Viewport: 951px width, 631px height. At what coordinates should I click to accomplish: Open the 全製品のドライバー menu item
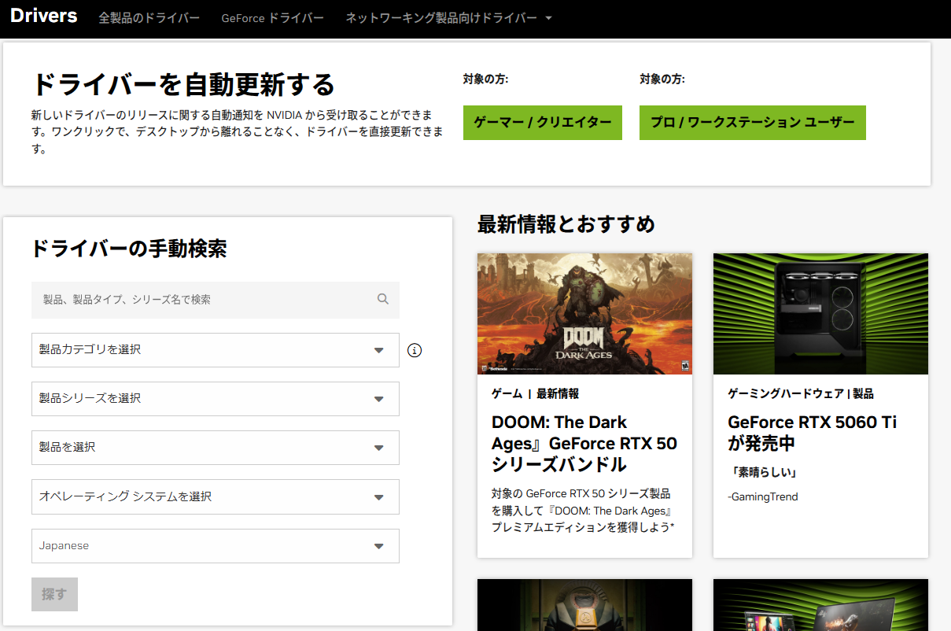click(x=149, y=17)
